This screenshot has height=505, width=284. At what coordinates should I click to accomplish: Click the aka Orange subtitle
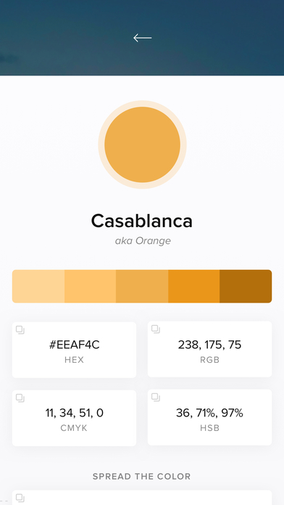click(x=143, y=241)
